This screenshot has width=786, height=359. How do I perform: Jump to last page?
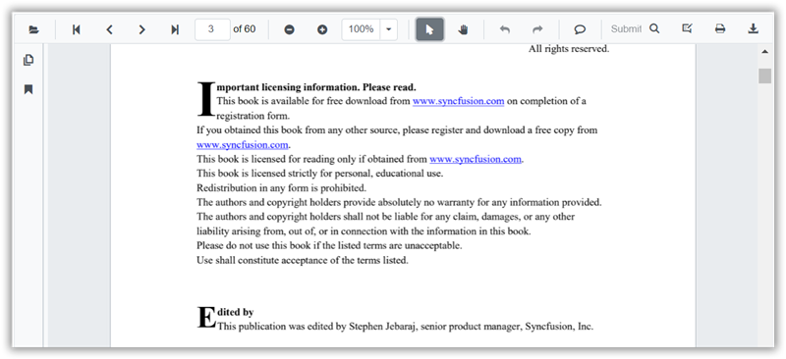(175, 29)
